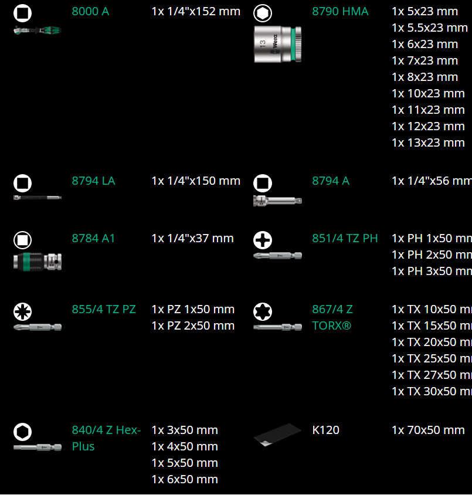472x495 pixels.
Task: Click the hexagon icon for 840/4 Z Hex-Plus
Action: click(22, 432)
